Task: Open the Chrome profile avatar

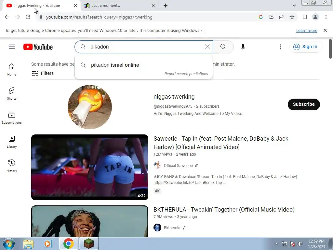Action: [x=315, y=17]
